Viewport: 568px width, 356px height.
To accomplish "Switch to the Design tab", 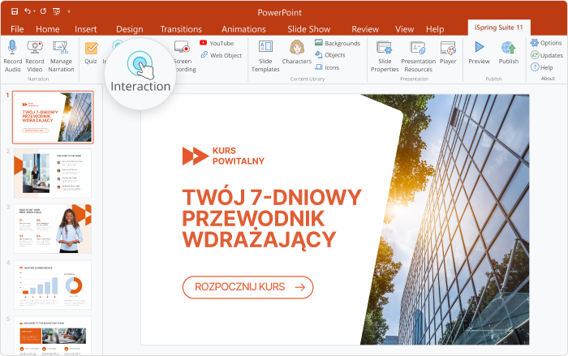I will point(129,29).
